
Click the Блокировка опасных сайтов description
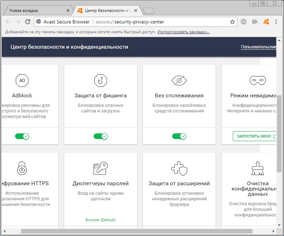pyautogui.click(x=101, y=108)
